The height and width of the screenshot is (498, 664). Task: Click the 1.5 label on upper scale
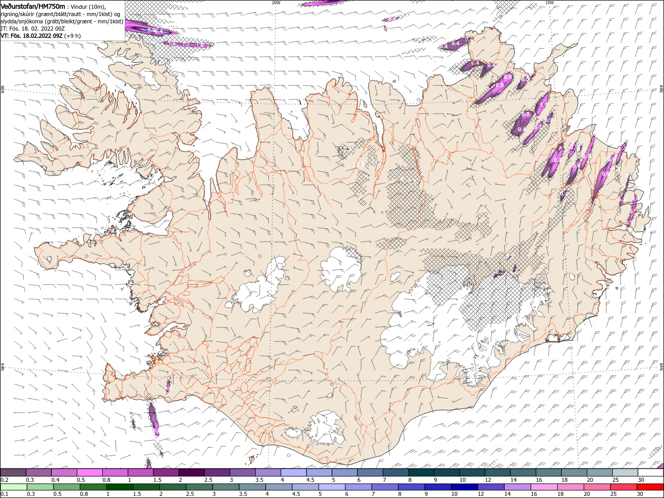[x=157, y=480]
